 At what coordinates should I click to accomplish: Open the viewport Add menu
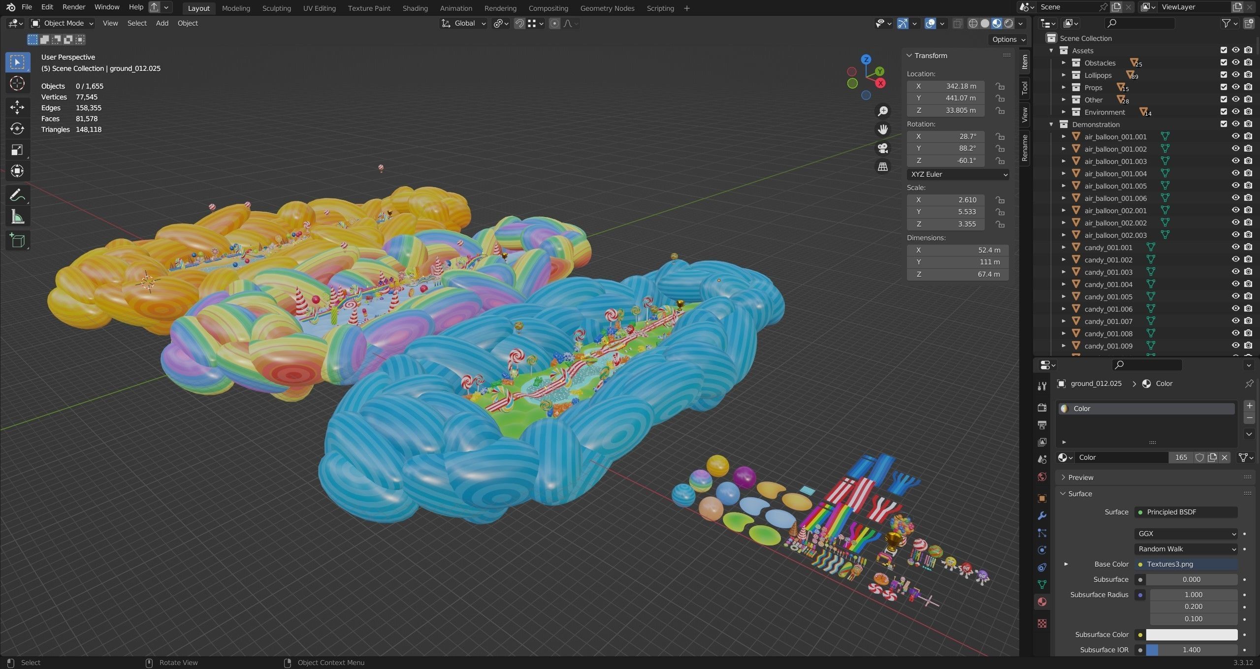[162, 23]
